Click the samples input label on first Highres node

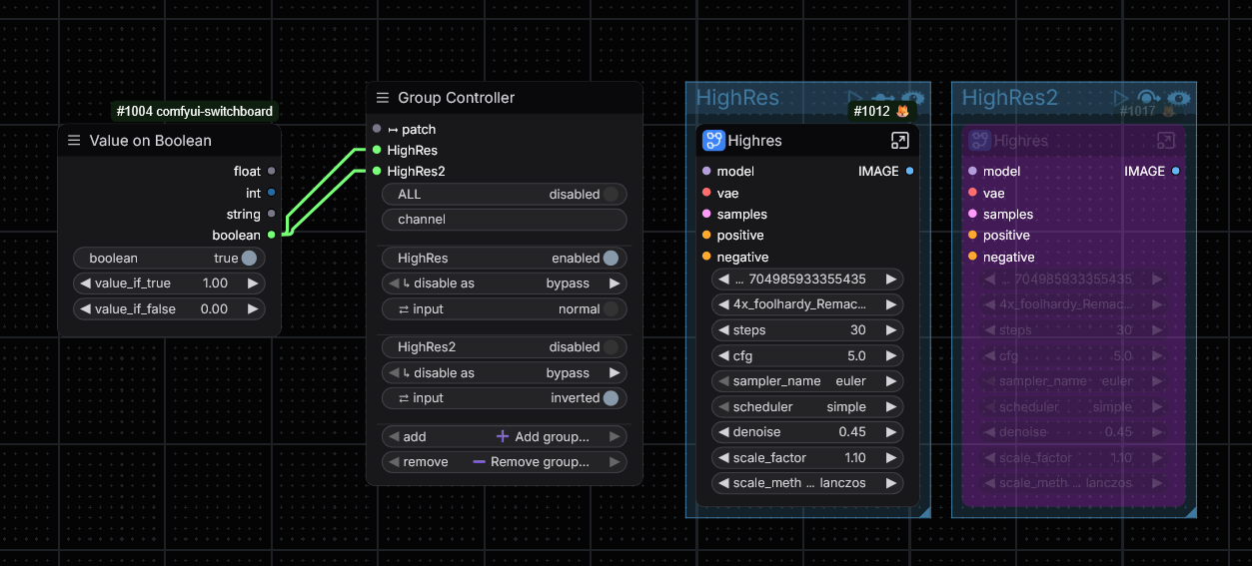click(742, 215)
